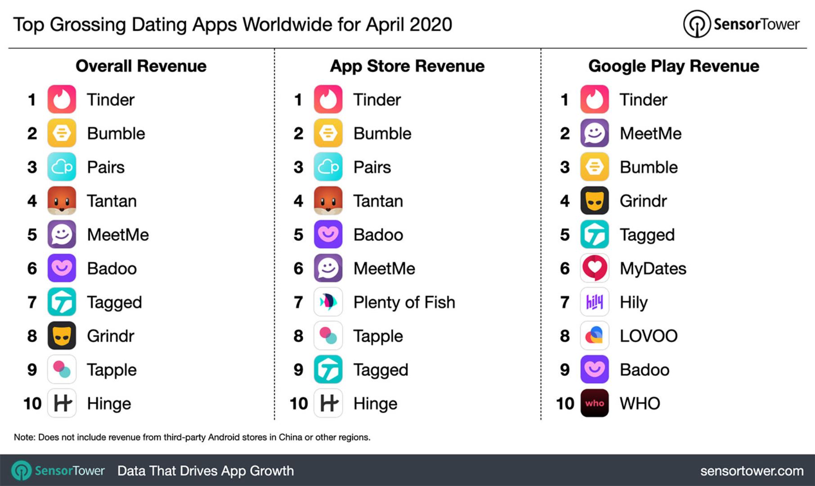Click the Pairs icon under Overall Revenue

point(62,167)
